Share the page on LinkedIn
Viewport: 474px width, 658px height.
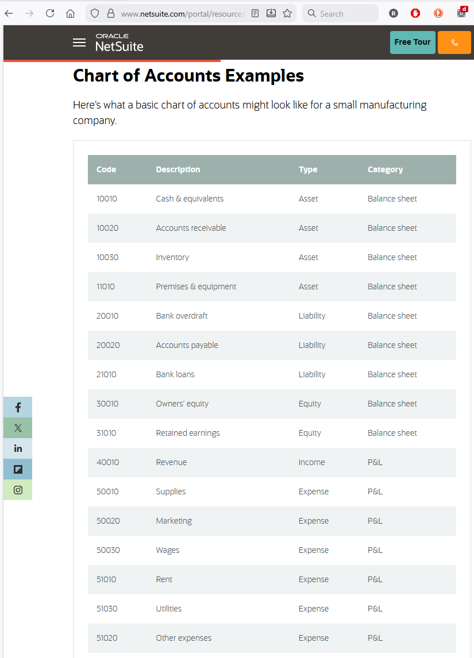click(18, 448)
